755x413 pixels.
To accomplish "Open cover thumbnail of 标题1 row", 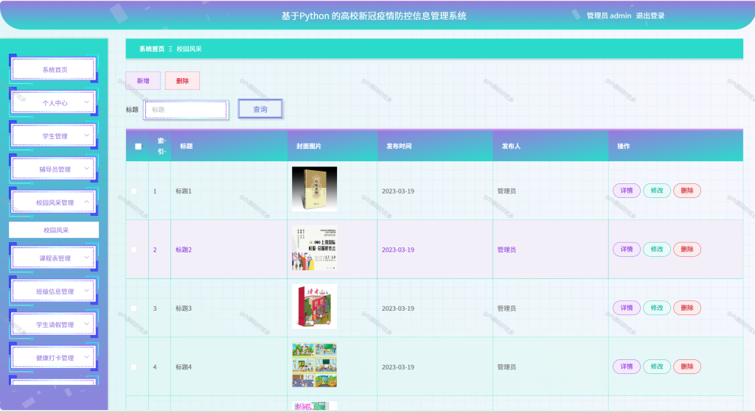I will [x=314, y=189].
